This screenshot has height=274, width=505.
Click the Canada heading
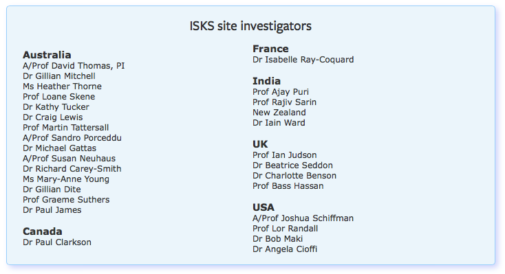[x=43, y=231]
